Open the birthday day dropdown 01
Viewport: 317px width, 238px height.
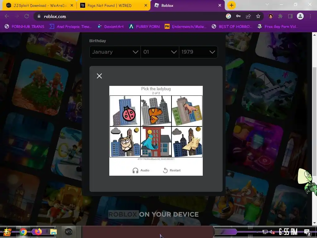coord(160,52)
